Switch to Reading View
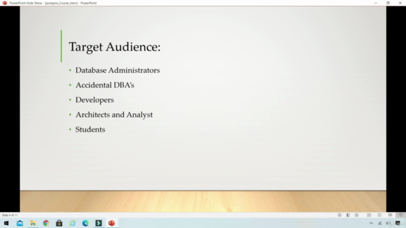The width and height of the screenshot is (406, 228). (x=390, y=215)
